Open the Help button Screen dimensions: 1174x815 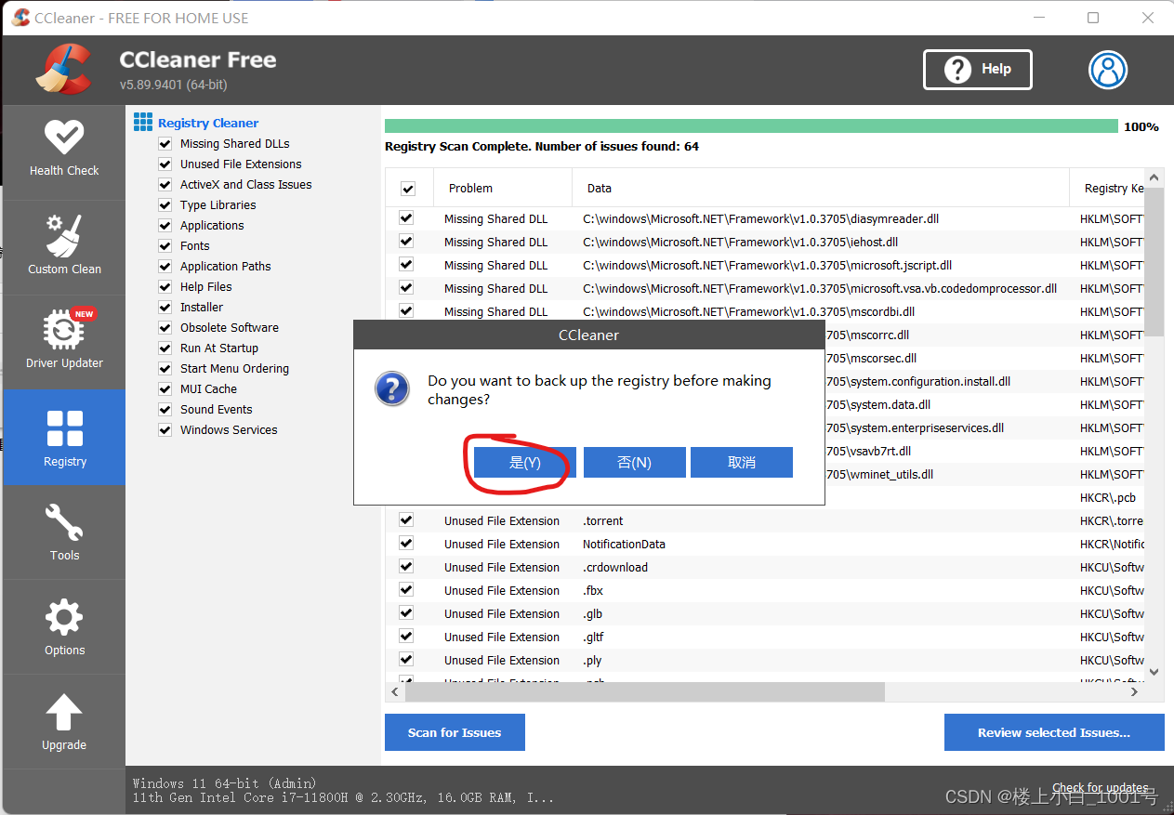[978, 70]
